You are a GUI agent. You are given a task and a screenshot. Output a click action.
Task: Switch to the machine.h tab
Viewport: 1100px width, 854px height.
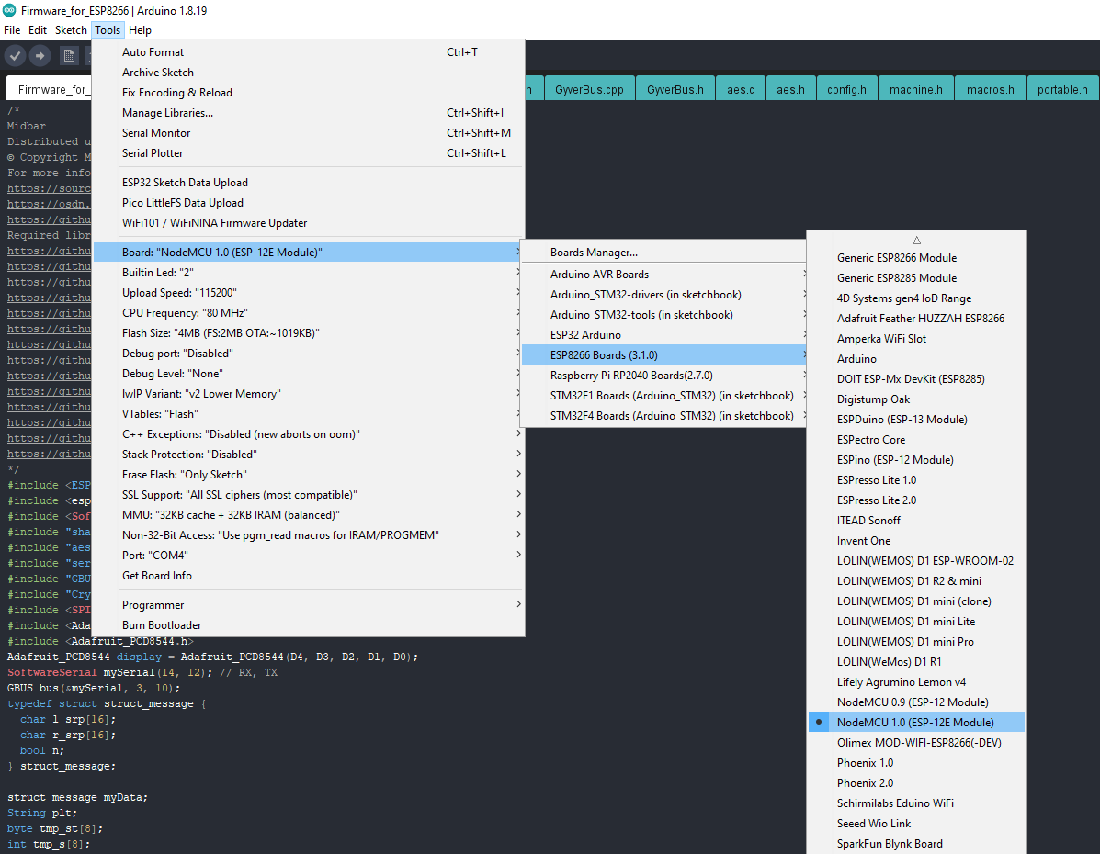[x=916, y=89]
